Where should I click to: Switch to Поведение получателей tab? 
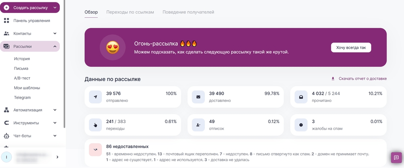pos(188,12)
